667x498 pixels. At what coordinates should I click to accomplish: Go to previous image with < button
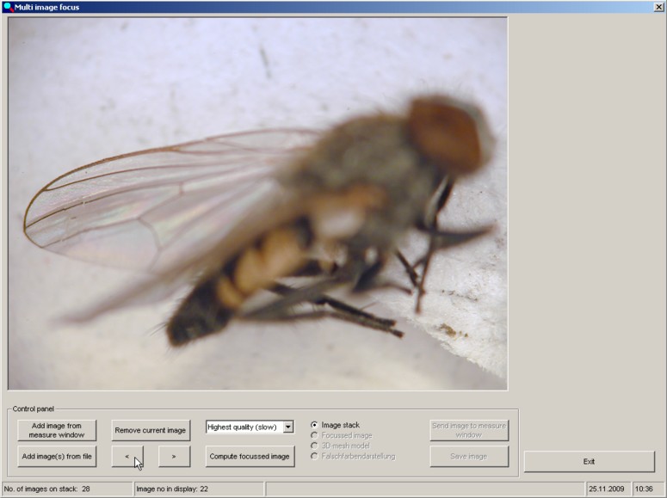tap(127, 457)
